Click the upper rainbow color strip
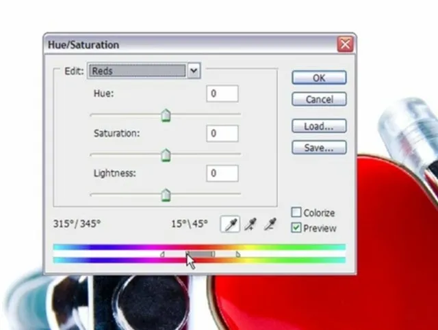Viewport: 438px width, 330px height. (x=199, y=247)
